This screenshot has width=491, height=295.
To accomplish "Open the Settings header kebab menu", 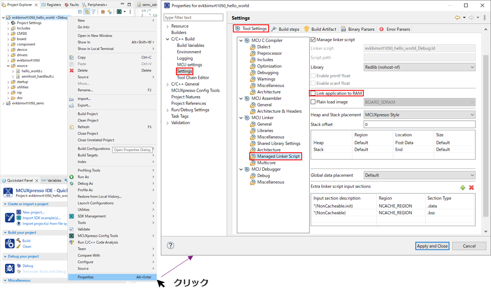I will point(485,18).
